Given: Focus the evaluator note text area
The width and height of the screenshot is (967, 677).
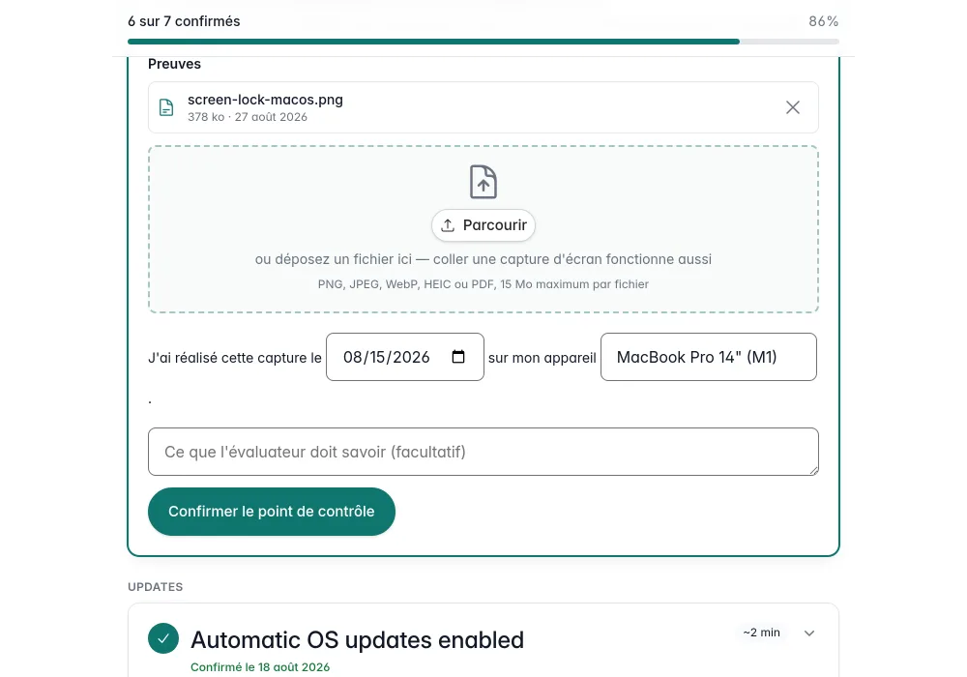Looking at the screenshot, I should pos(483,452).
